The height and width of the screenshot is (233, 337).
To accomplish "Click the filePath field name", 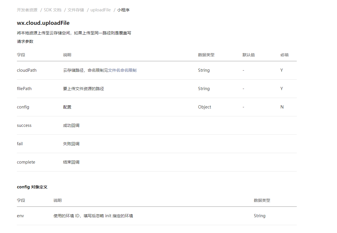I will 24,89.
